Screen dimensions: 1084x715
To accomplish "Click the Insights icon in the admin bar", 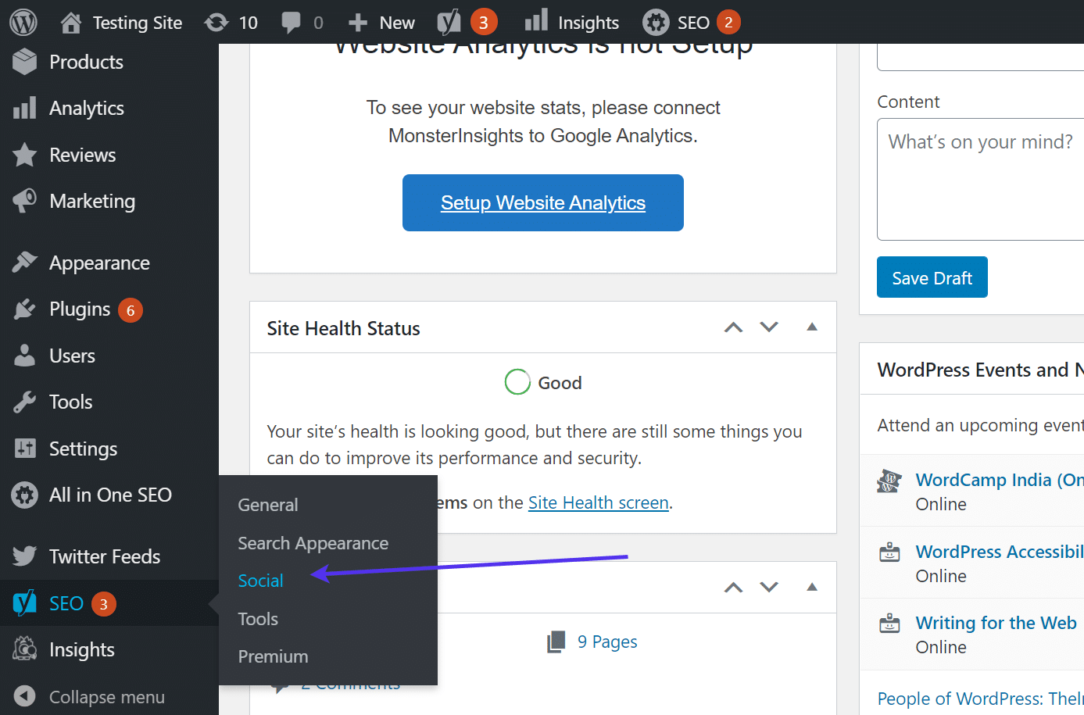I will coord(536,21).
